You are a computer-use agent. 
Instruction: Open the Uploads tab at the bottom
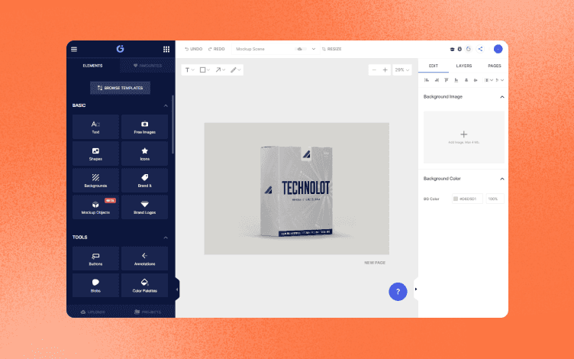(x=93, y=312)
